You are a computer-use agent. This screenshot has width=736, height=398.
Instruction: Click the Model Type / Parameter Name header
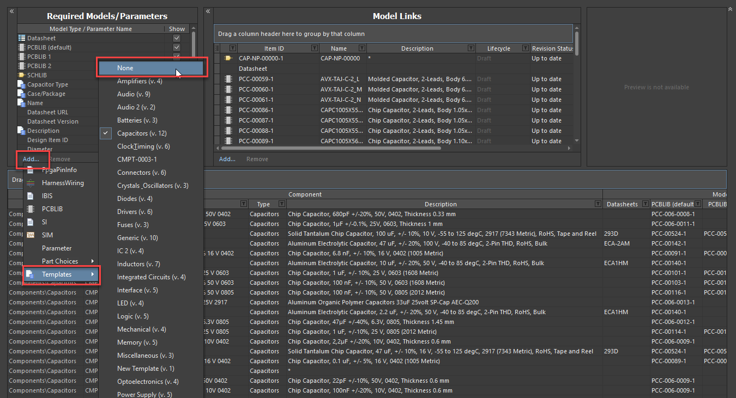[91, 29]
